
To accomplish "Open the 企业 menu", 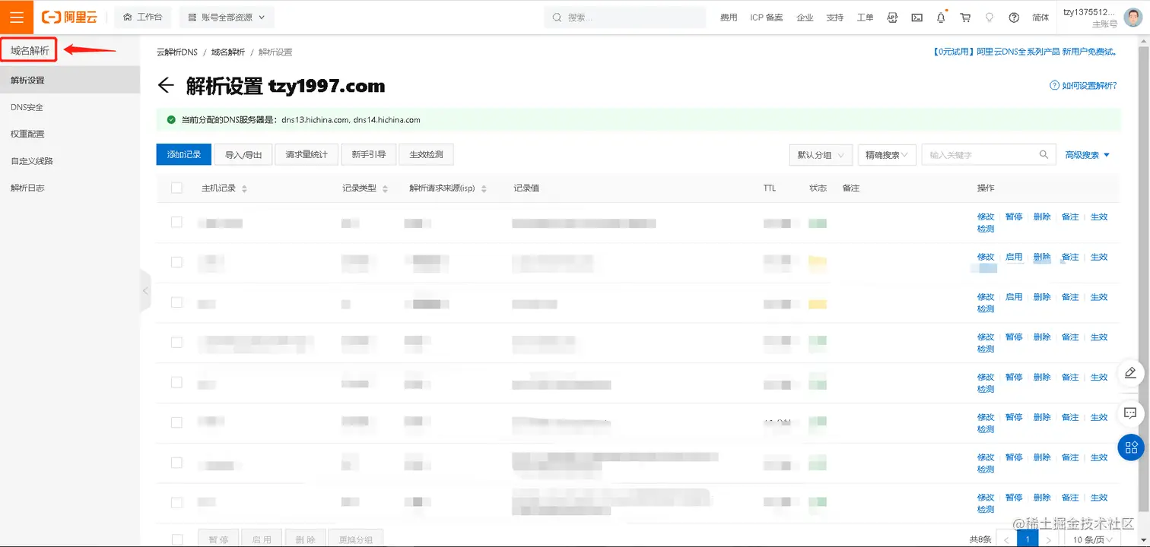I will (805, 17).
